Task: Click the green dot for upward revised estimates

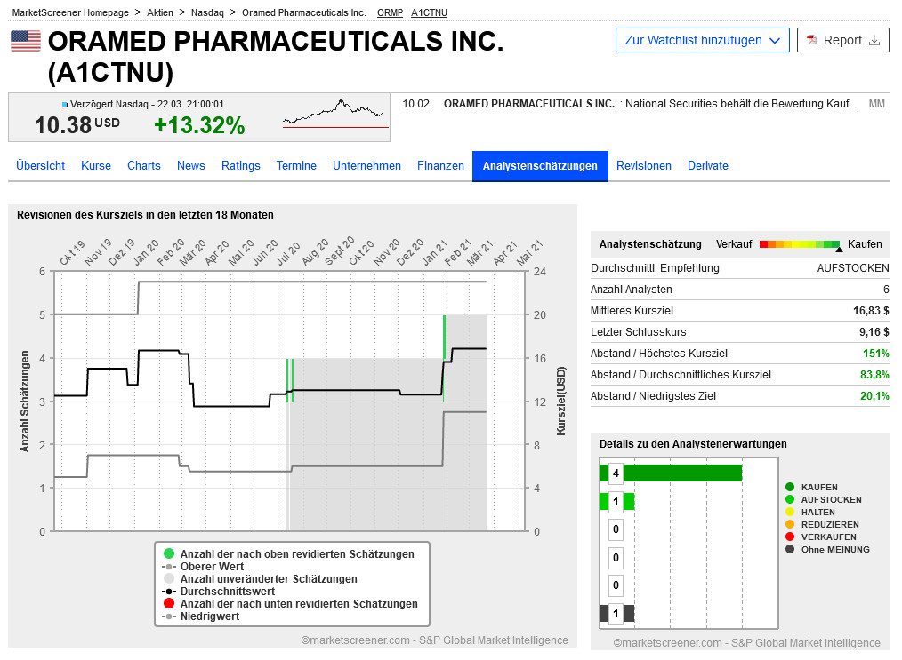Action: [x=168, y=553]
